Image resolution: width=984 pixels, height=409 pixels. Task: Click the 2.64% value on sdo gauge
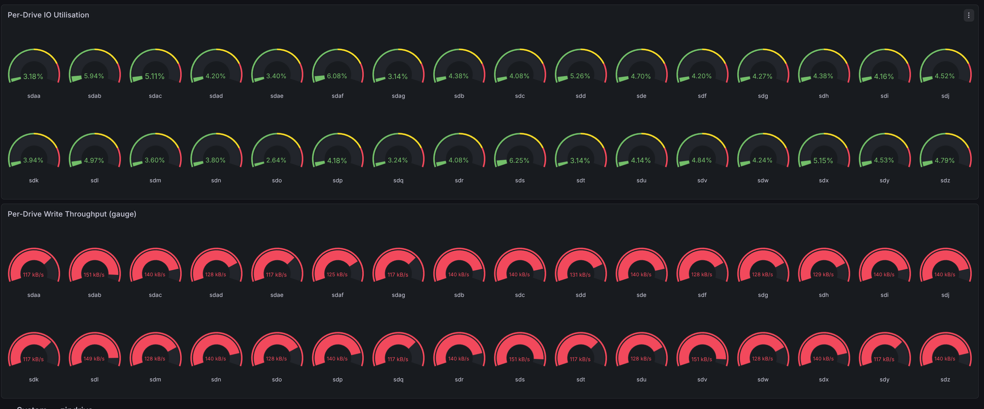coord(276,160)
